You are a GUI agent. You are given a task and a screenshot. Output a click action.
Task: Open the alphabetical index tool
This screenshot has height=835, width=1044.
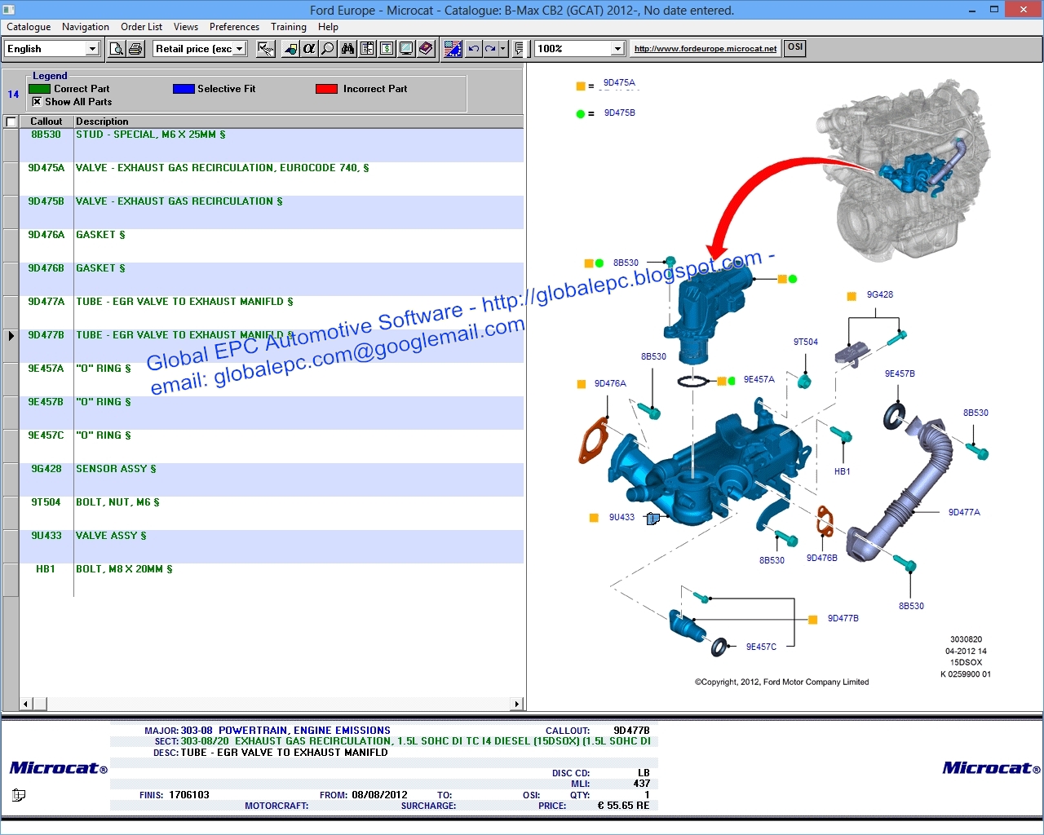tap(308, 48)
